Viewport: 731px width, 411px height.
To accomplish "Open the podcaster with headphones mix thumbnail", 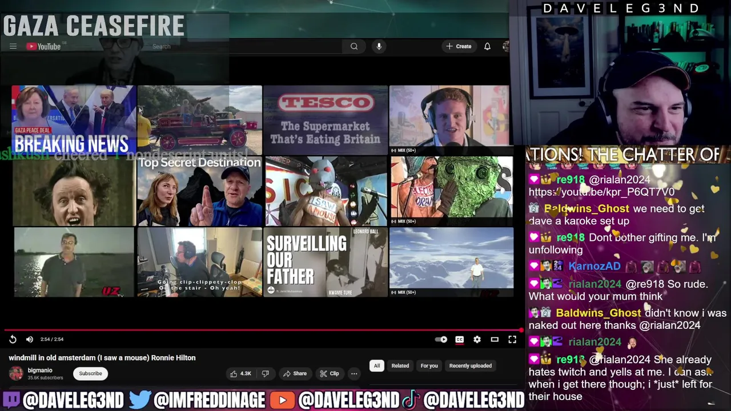I will [x=449, y=120].
